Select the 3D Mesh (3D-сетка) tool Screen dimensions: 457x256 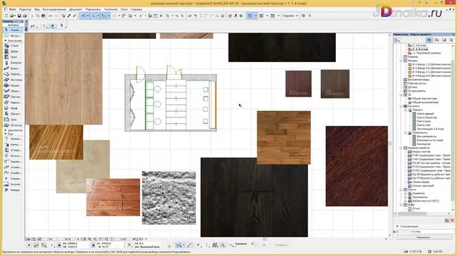[13, 125]
